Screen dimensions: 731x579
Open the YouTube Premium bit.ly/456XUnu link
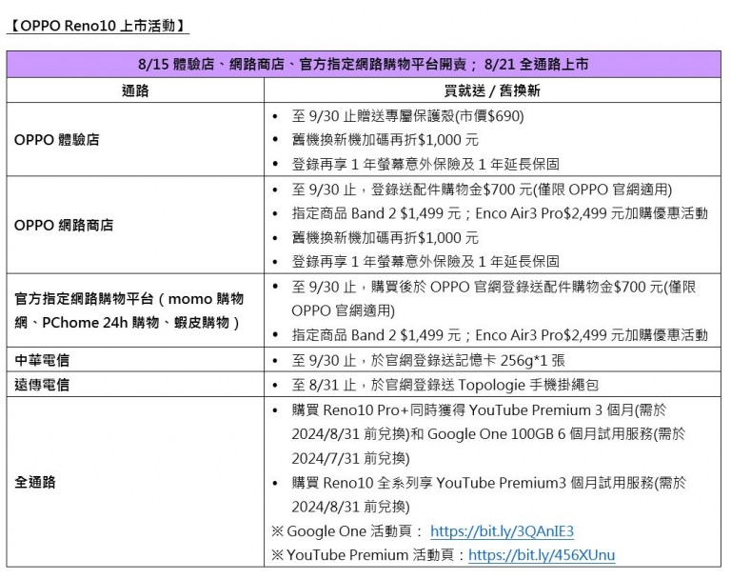pos(542,555)
